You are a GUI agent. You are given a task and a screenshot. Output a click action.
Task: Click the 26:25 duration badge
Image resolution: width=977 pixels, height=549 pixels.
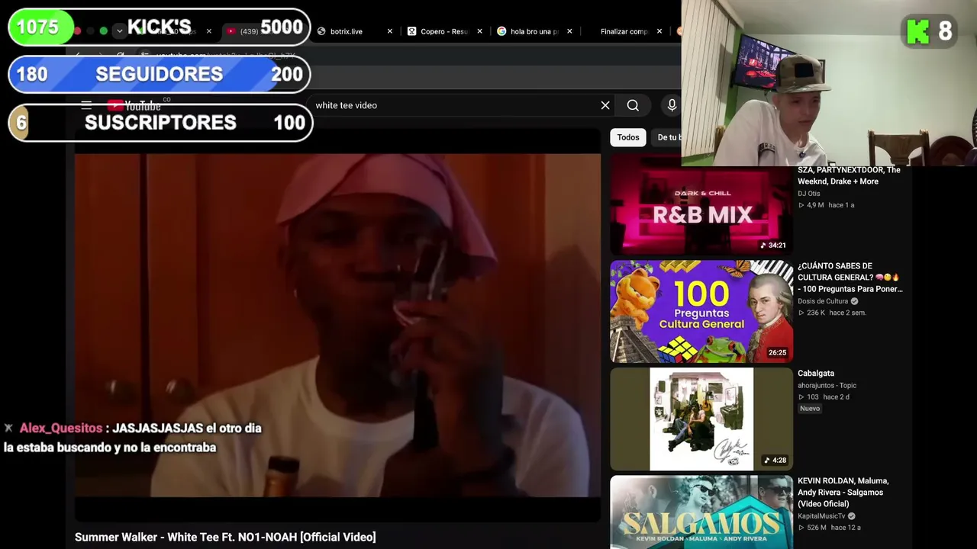[778, 353]
